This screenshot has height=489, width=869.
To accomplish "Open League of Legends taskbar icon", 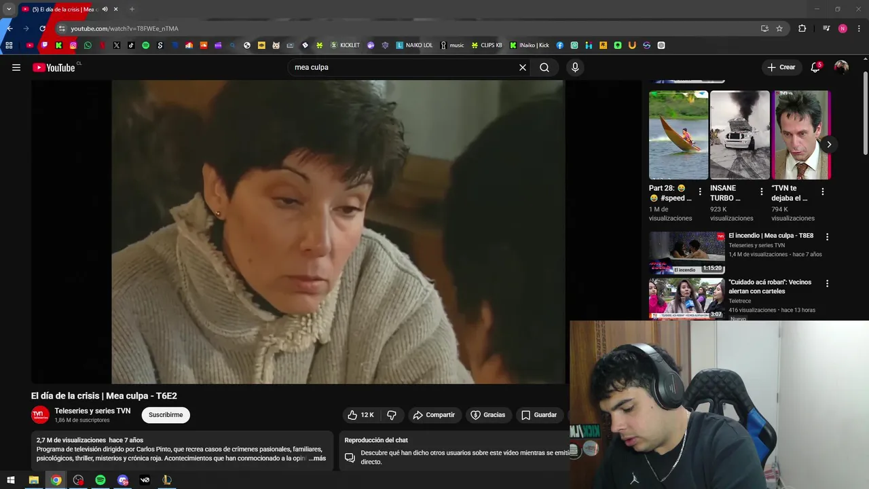I will click(167, 480).
